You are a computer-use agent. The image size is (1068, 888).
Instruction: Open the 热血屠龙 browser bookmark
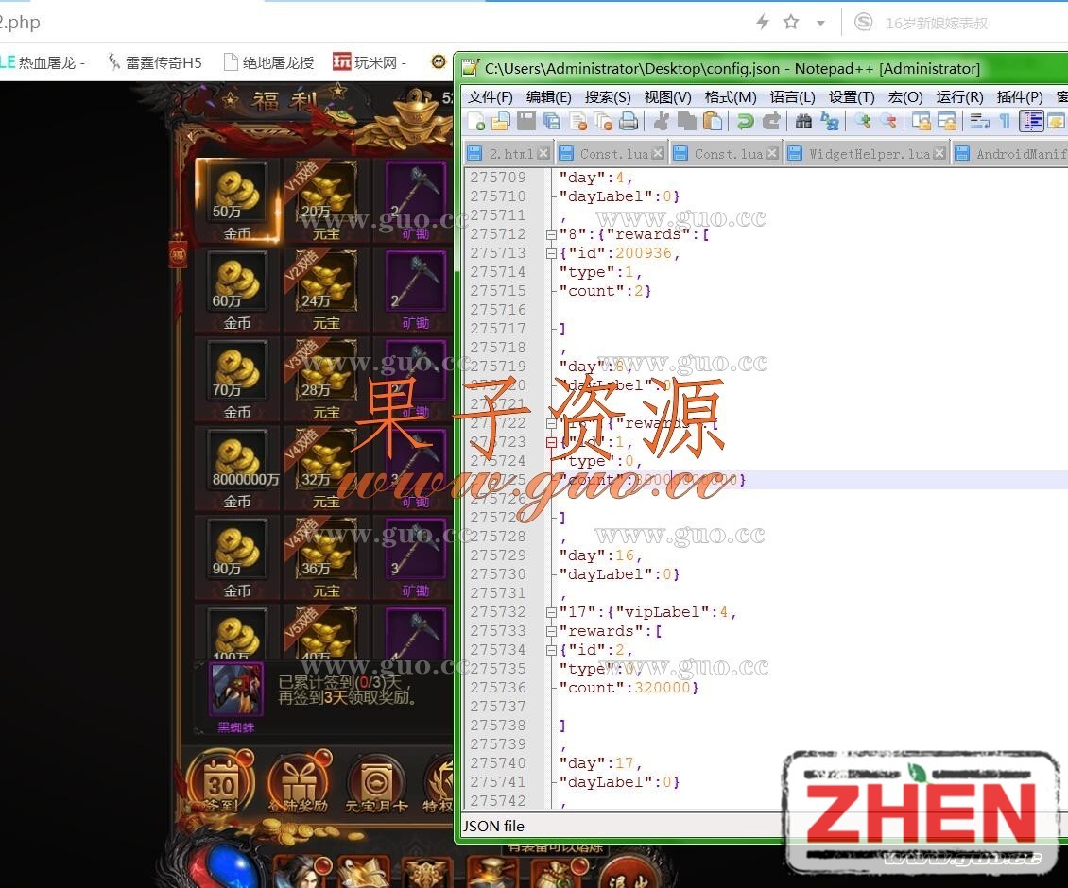point(43,62)
